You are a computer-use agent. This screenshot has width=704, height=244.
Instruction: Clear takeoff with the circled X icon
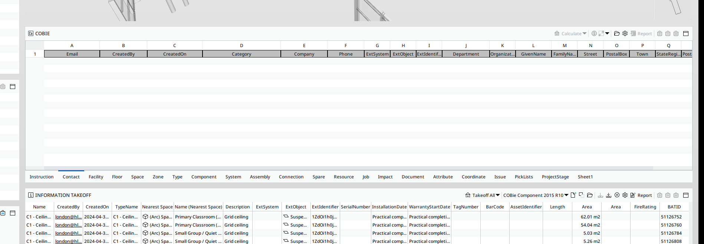click(617, 195)
